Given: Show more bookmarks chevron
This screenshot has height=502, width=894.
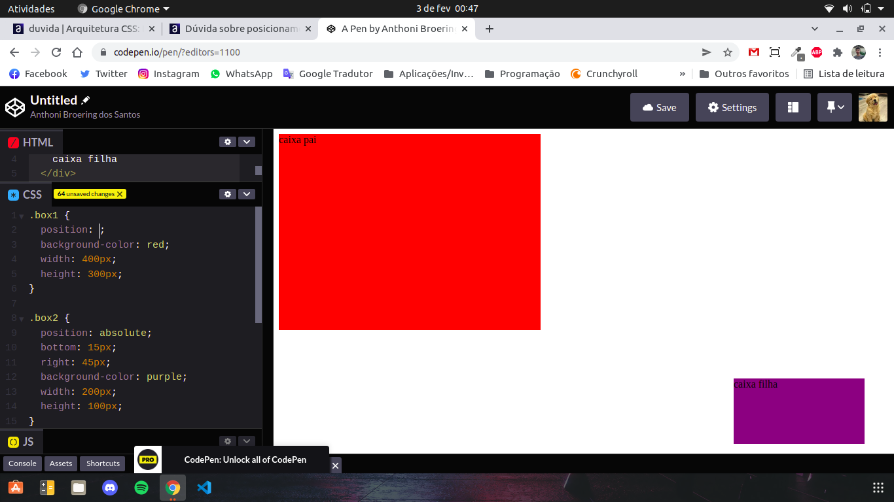Looking at the screenshot, I should [683, 74].
